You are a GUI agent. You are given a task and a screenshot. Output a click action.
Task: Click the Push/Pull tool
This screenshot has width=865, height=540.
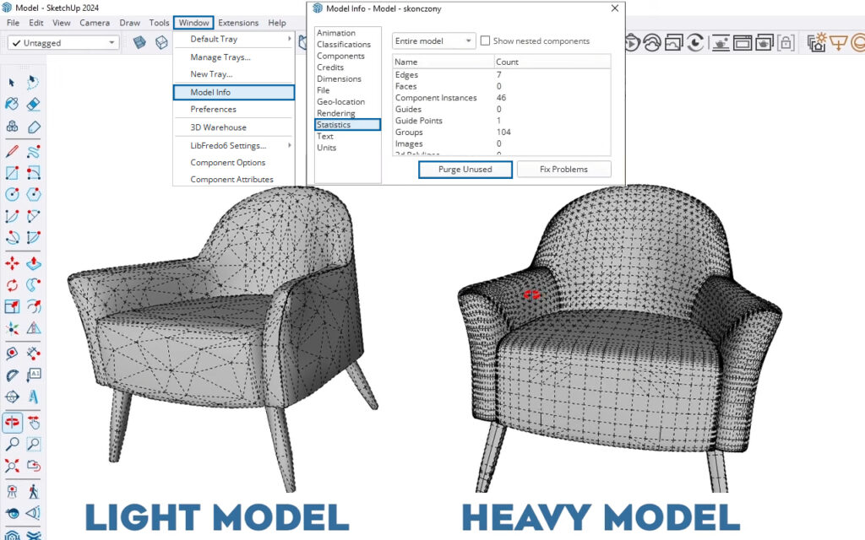point(34,264)
